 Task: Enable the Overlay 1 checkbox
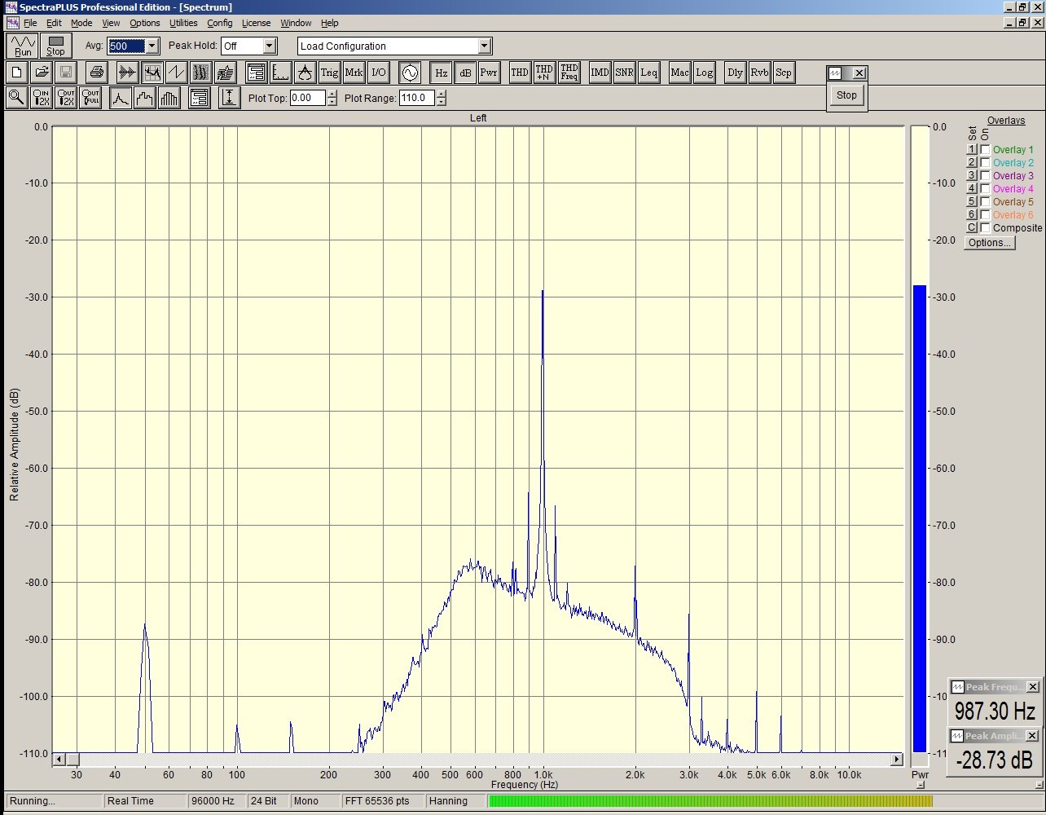click(x=986, y=150)
